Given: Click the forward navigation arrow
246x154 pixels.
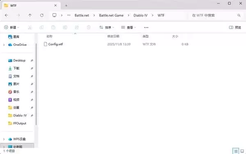Looking at the screenshot, I should point(18,15).
